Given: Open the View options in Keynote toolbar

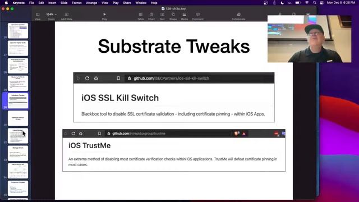Looking at the screenshot, I should pos(38,16).
